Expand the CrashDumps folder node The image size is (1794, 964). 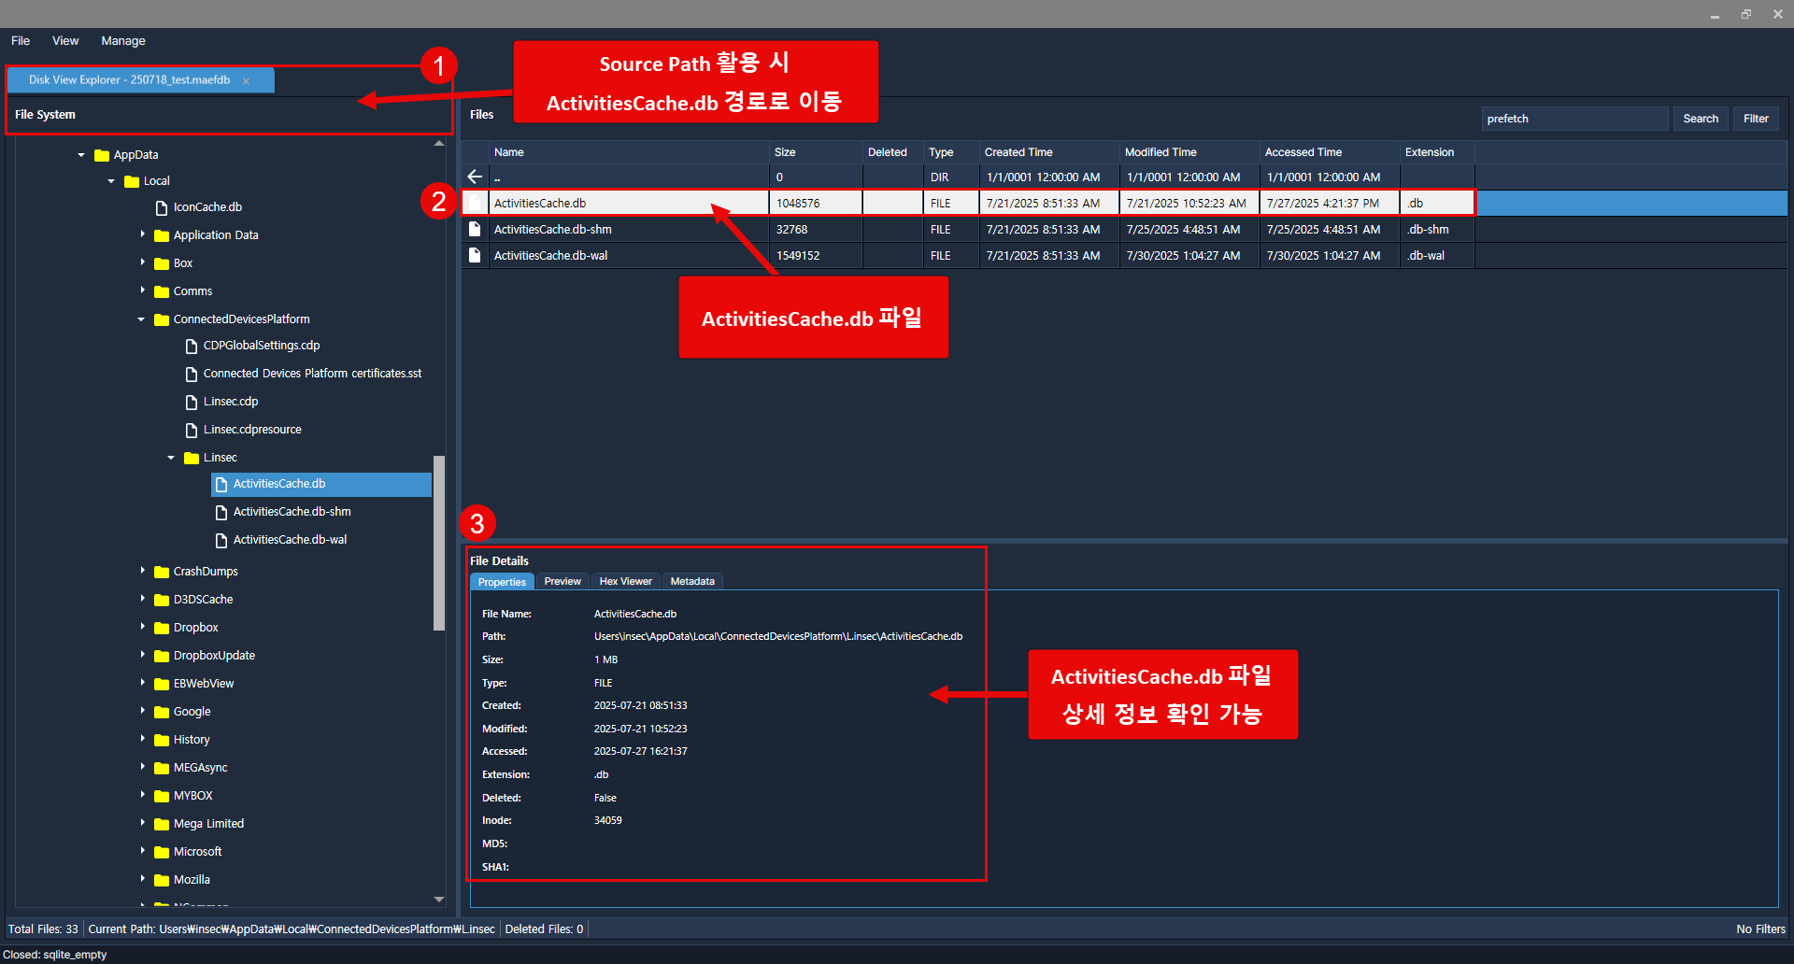pos(142,571)
